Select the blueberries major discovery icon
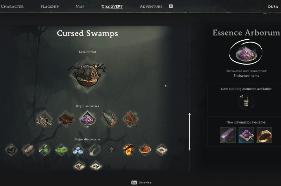 point(78,150)
